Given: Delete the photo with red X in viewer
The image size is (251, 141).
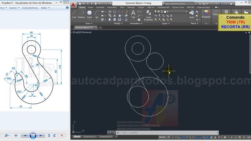Looking at the screenshot, I should (62, 136).
